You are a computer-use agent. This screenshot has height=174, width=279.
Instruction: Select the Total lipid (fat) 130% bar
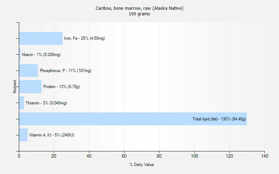pos(133,119)
